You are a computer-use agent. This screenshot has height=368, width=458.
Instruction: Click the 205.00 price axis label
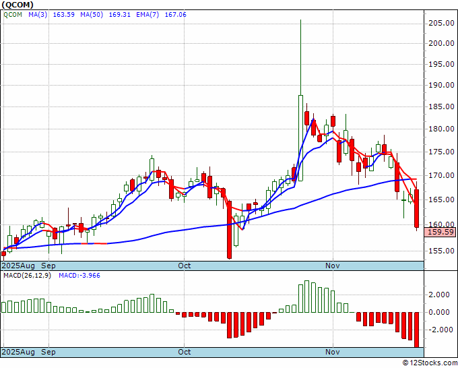441,23
